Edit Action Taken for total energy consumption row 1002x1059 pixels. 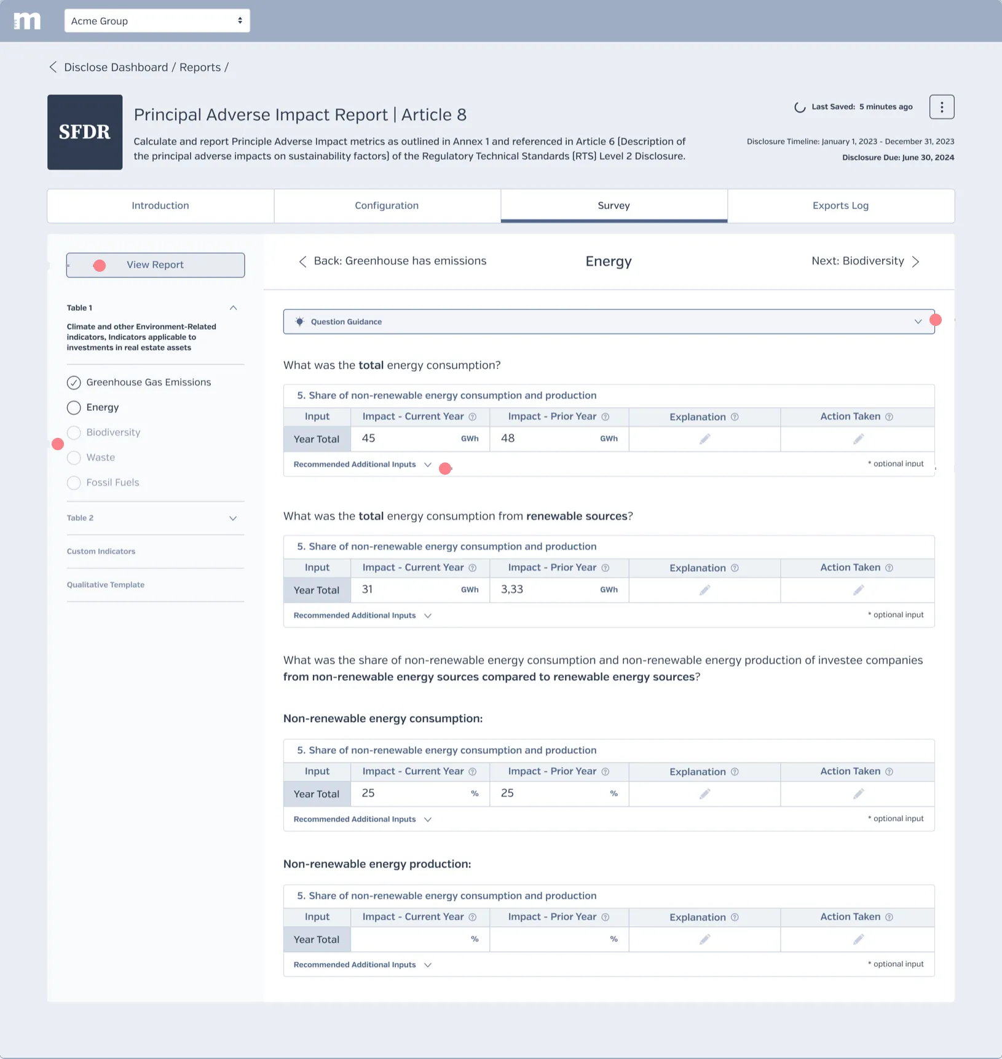tap(858, 439)
